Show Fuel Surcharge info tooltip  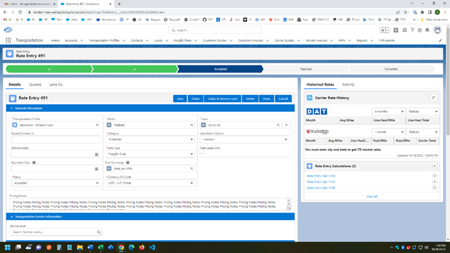pyautogui.click(x=128, y=162)
